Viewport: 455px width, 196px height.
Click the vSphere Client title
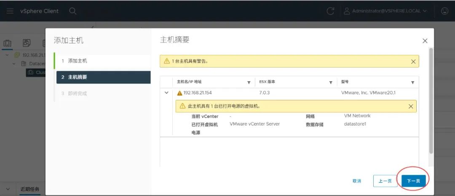click(39, 11)
